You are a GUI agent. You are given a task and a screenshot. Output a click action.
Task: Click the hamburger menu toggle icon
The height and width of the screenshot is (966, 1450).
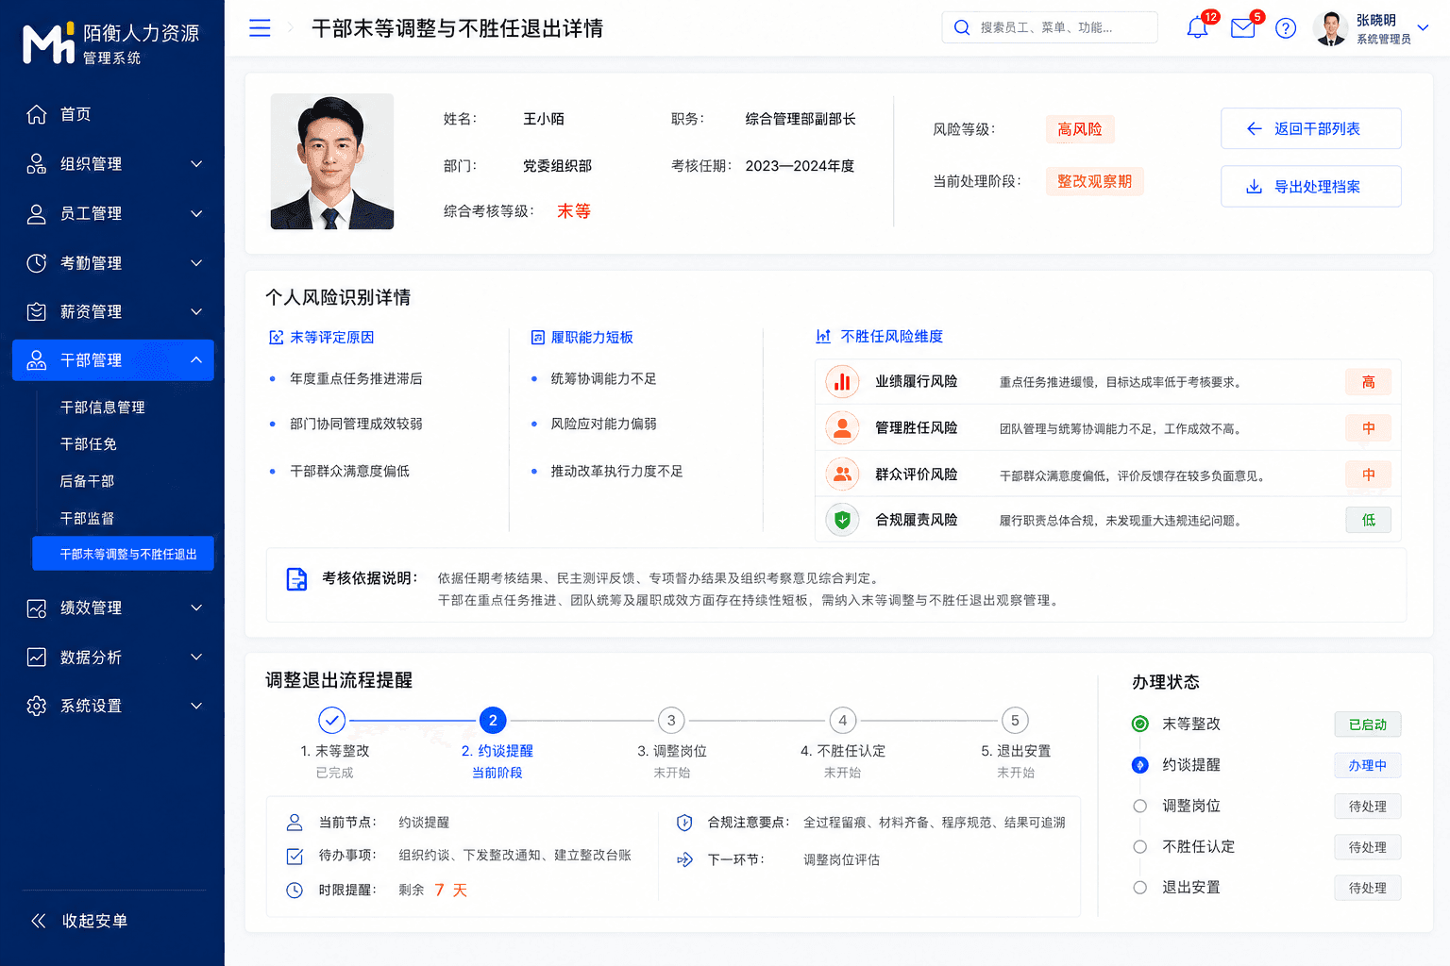pos(260,28)
